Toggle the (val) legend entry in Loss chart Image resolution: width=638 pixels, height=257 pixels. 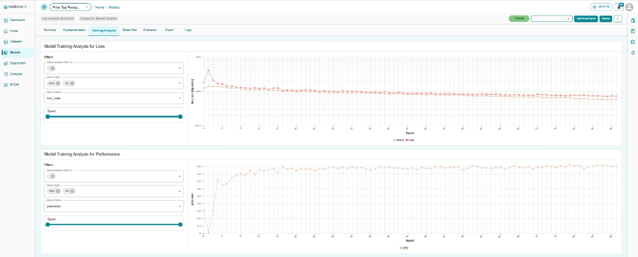pos(410,140)
